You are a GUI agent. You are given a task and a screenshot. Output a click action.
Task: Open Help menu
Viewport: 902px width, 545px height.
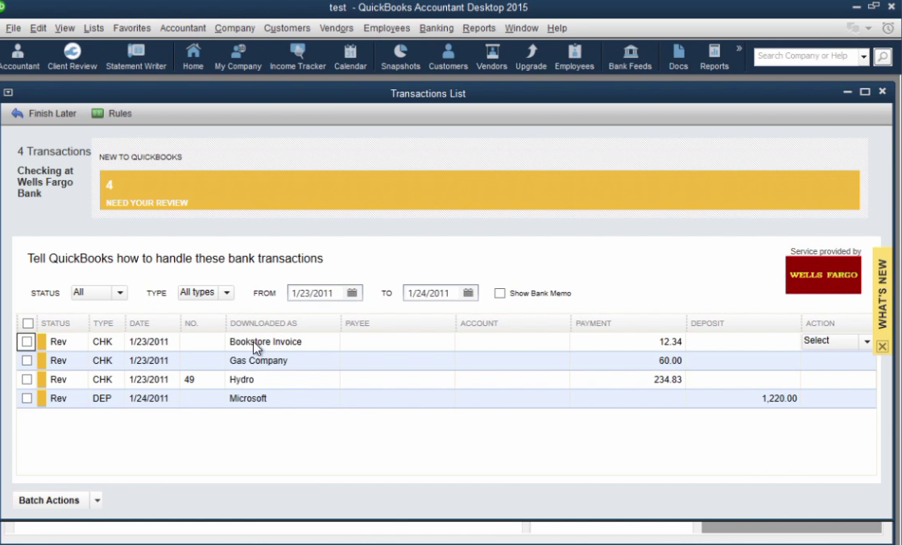point(557,27)
